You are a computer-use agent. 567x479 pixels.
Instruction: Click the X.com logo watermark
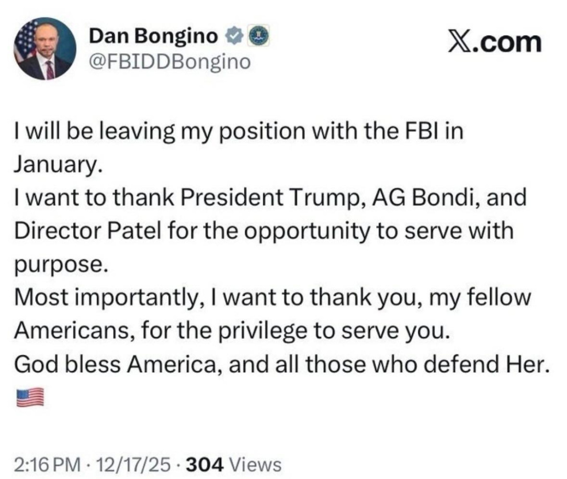[495, 43]
